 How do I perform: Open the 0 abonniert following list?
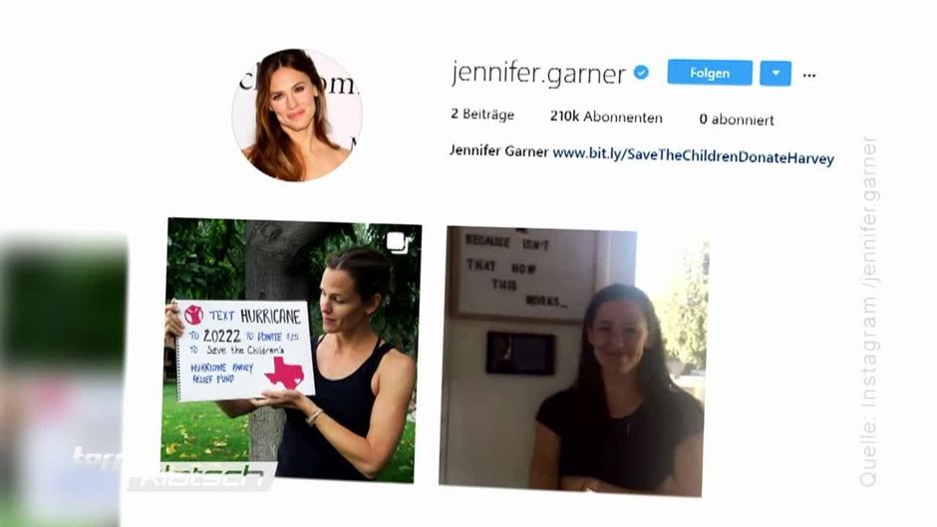(737, 120)
